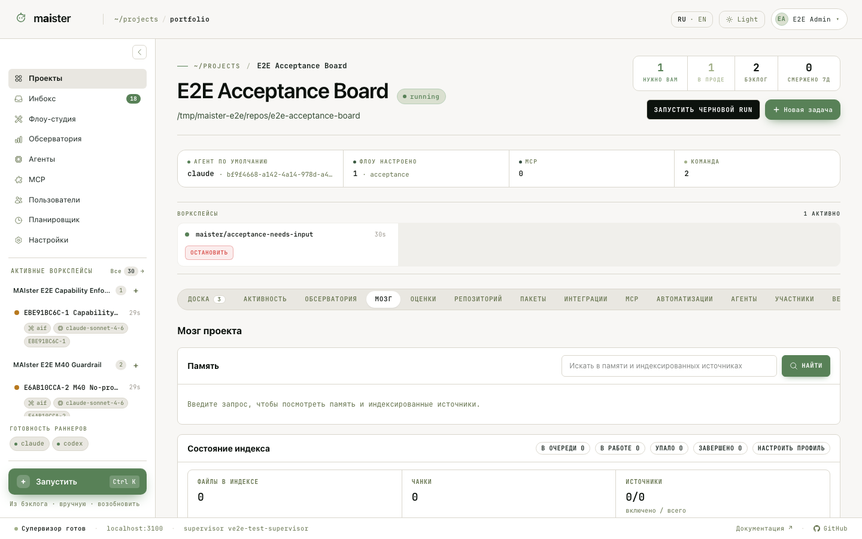Click the Запустить черновой run button
The height and width of the screenshot is (539, 862).
703,110
